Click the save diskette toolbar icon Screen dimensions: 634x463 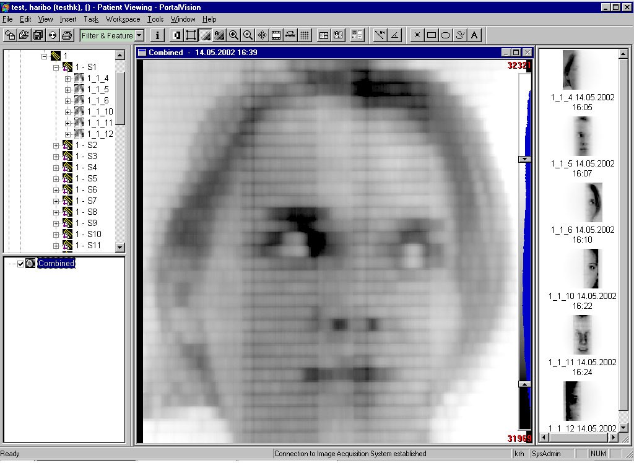[x=38, y=35]
